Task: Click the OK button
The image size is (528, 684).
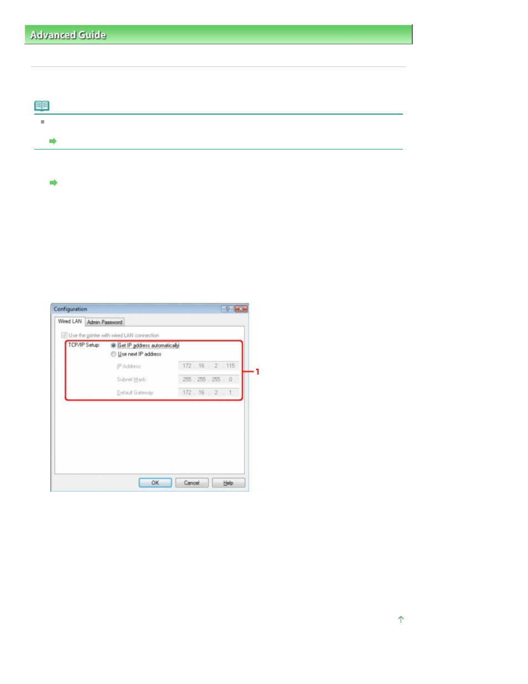Action: (x=155, y=483)
